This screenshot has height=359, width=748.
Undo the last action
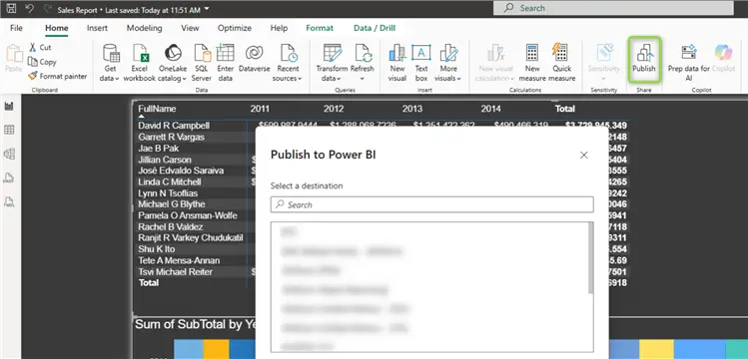(x=29, y=9)
